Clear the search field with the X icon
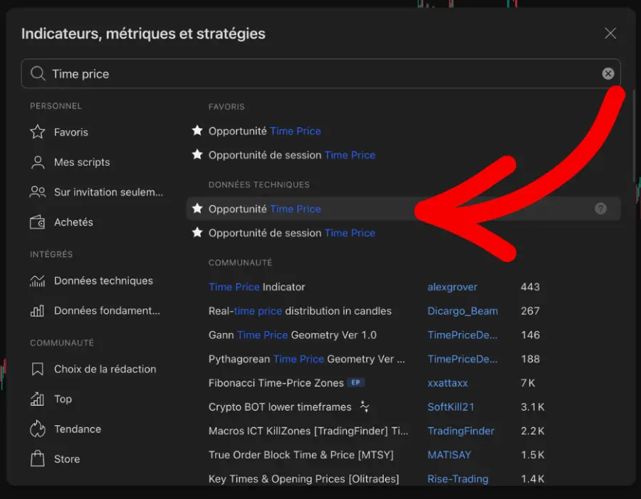The image size is (641, 499). (x=608, y=73)
